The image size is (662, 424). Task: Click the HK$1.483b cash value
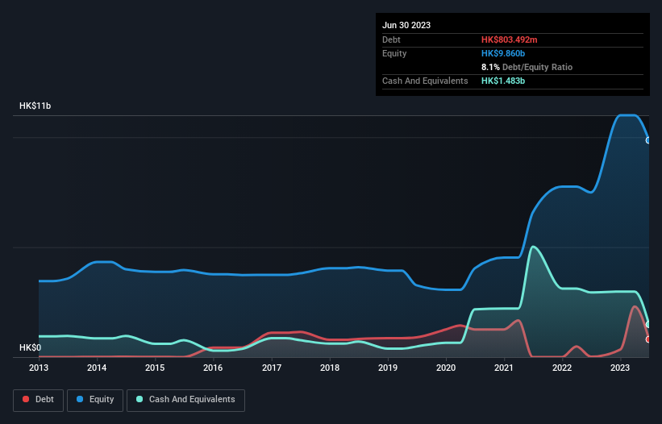pos(503,81)
